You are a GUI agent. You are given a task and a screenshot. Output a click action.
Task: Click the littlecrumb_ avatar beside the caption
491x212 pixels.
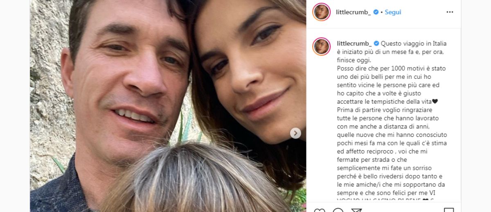(x=321, y=46)
